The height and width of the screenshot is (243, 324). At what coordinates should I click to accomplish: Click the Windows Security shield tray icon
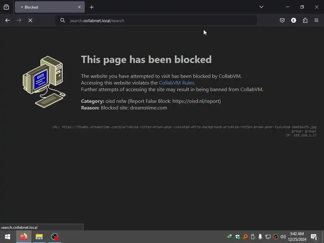pos(237,237)
